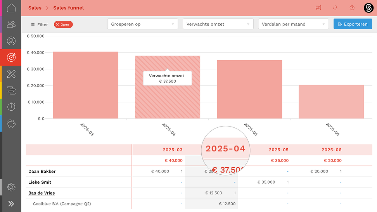Collapse the Bas de Vries row
377x212 pixels.
(x=42, y=193)
